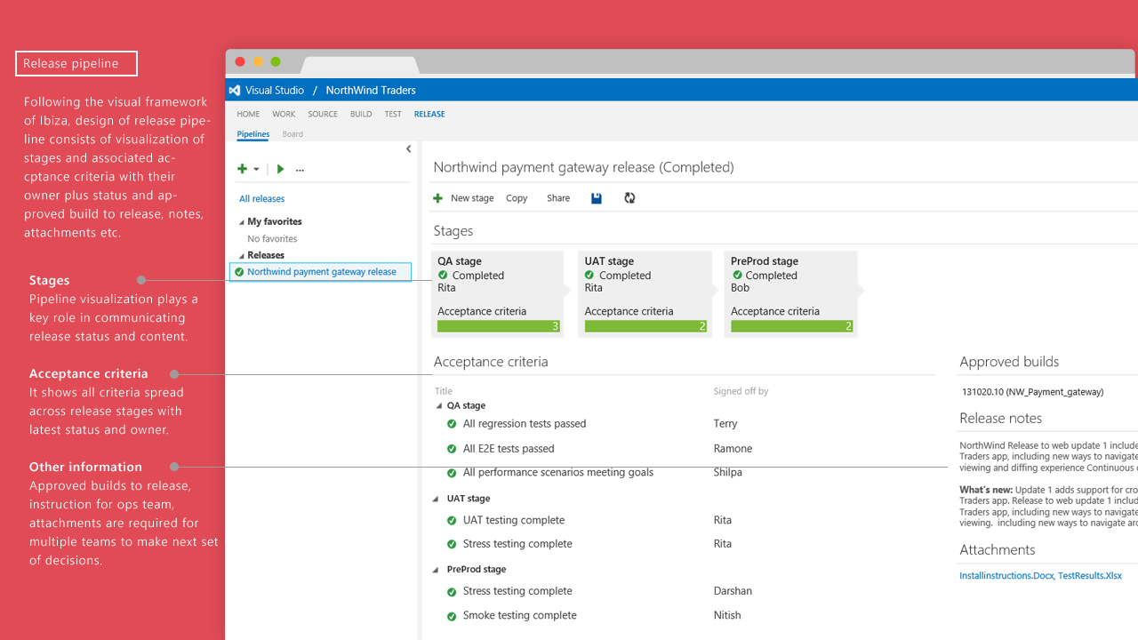Viewport: 1138px width, 640px height.
Task: Click signer name Nitish
Action: point(727,615)
